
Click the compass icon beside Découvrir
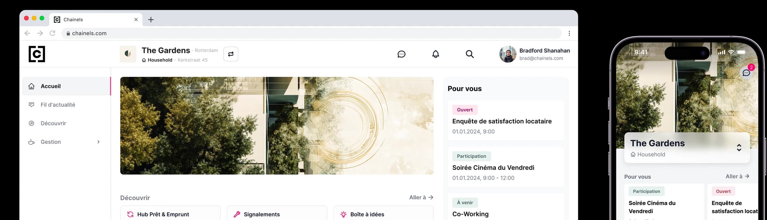tap(31, 123)
